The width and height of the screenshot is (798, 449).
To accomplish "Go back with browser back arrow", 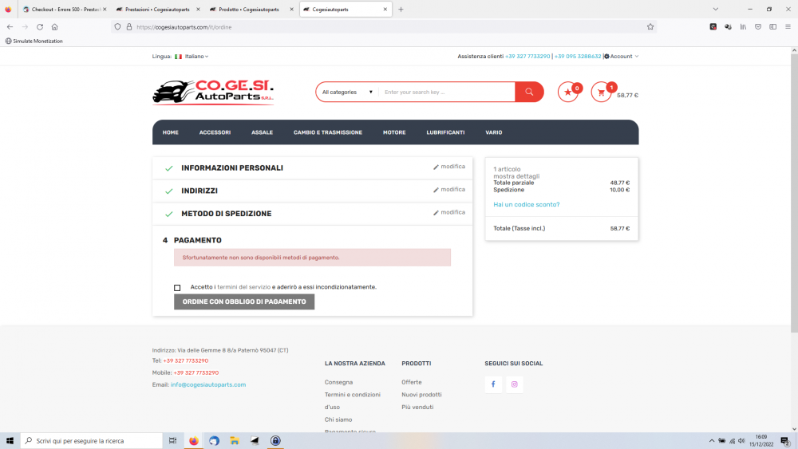I will click(x=10, y=27).
